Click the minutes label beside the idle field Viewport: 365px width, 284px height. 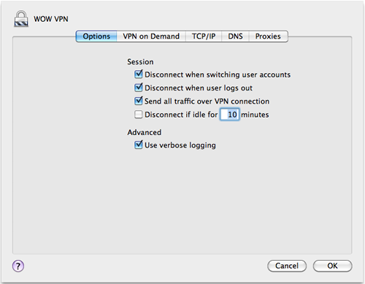coord(255,115)
